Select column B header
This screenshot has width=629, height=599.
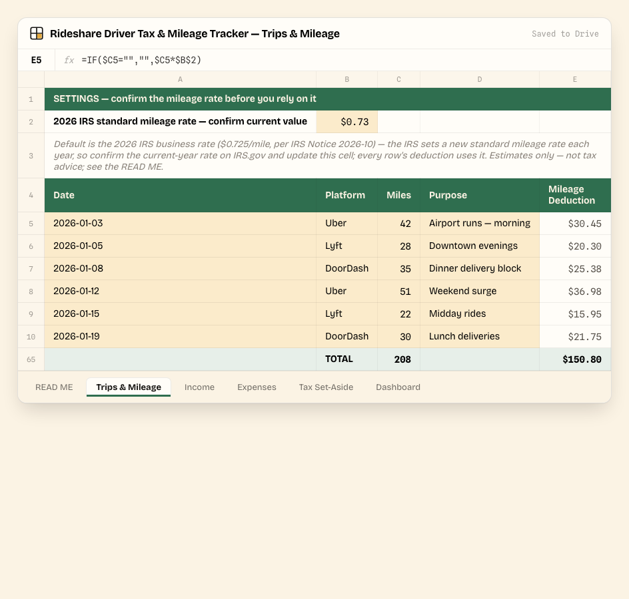(x=346, y=79)
